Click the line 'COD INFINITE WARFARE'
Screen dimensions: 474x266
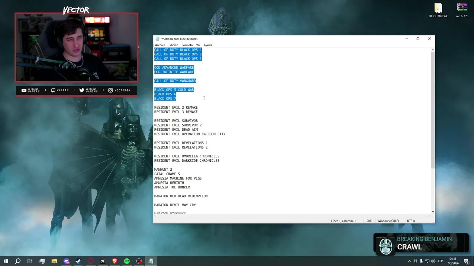(x=174, y=72)
